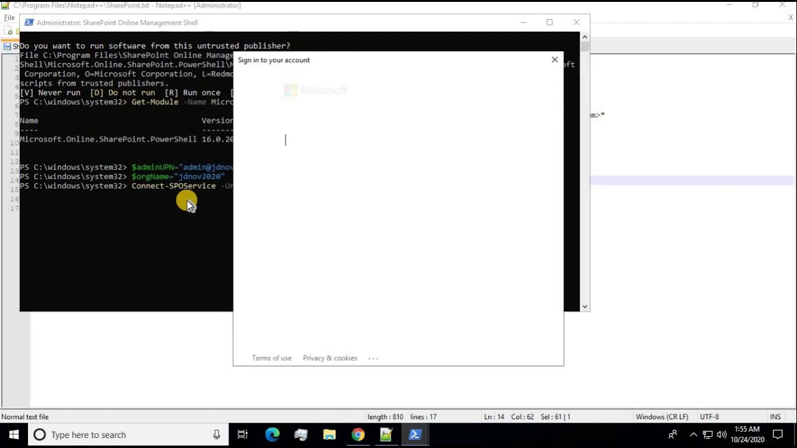The height and width of the screenshot is (448, 797).
Task: Open the People icon in system tray
Action: [672, 435]
